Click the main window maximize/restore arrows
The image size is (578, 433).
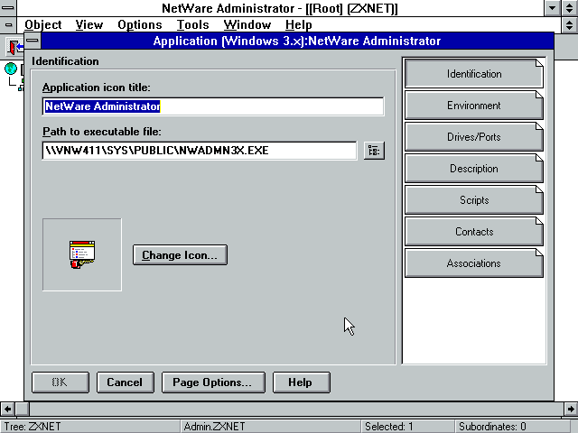[x=570, y=8]
